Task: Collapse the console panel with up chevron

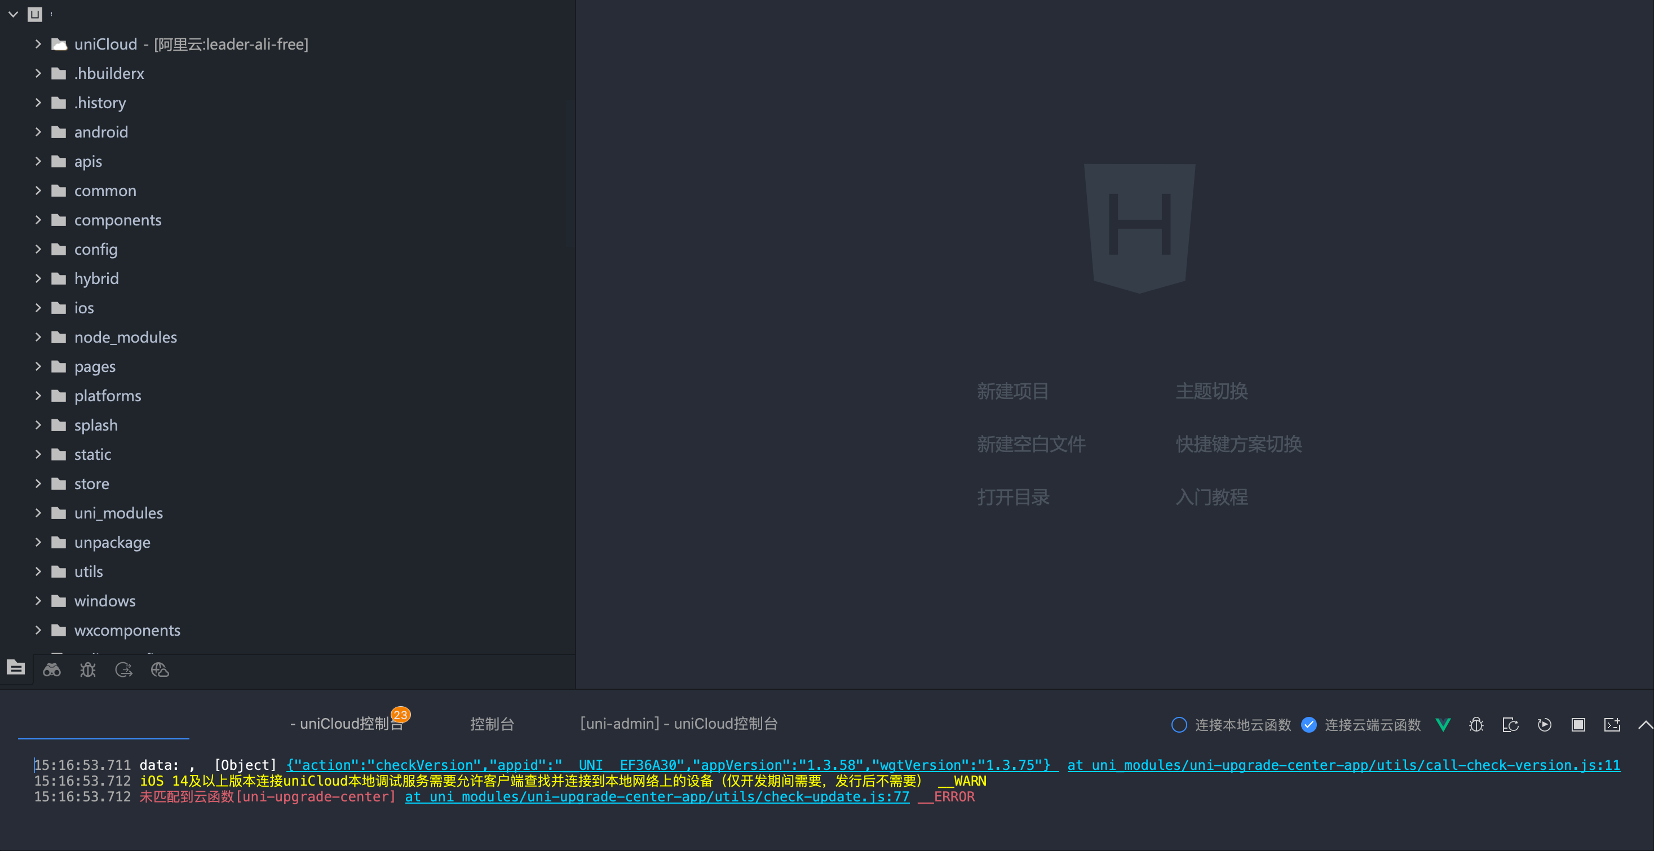Action: [1645, 725]
